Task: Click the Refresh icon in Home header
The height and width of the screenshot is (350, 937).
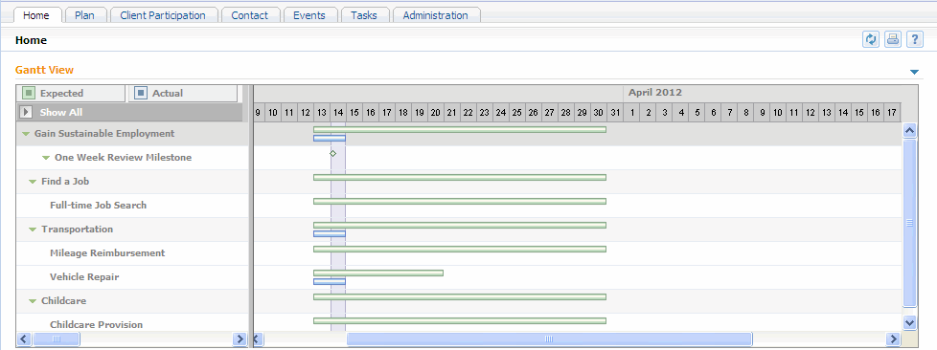Action: pyautogui.click(x=871, y=39)
